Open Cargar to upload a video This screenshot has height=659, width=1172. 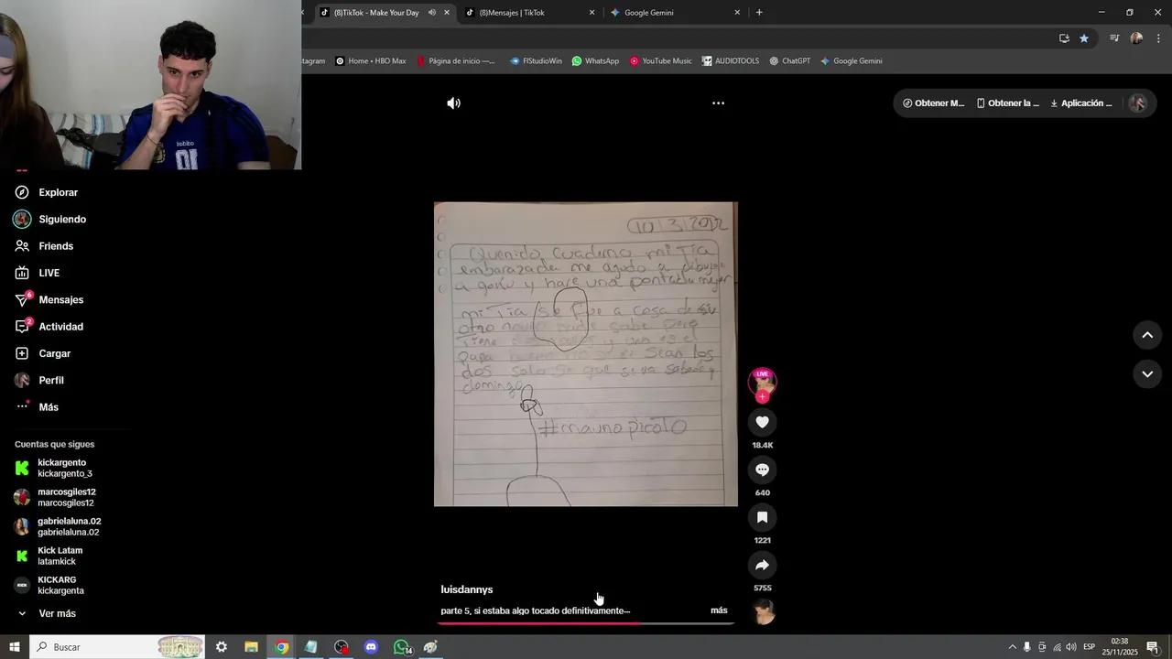tap(54, 353)
